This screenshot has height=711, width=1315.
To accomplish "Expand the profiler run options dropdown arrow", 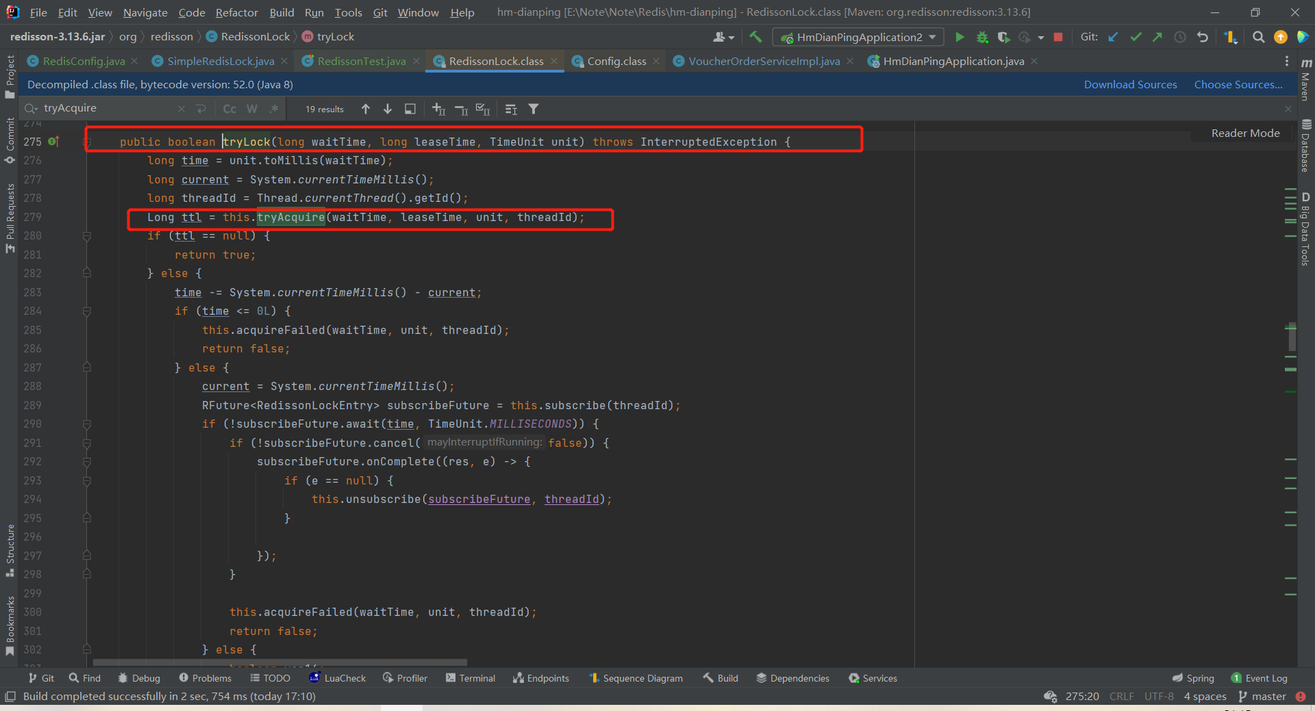I will (1041, 38).
